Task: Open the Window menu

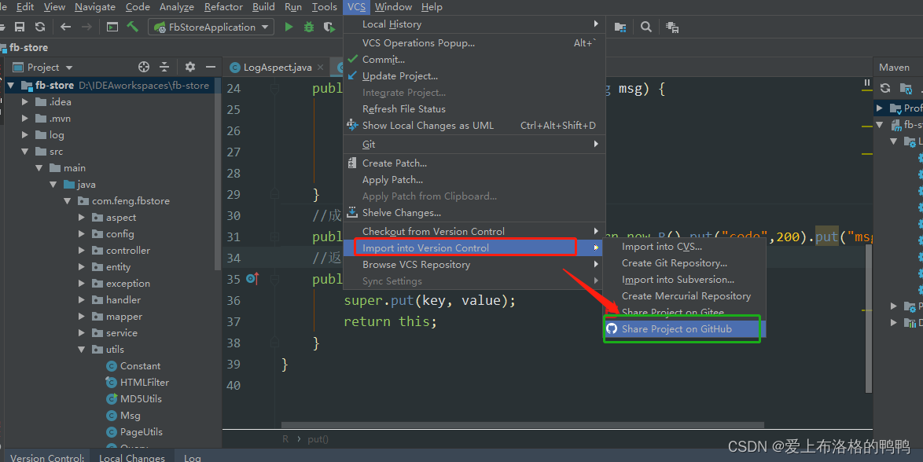Action: pos(393,7)
